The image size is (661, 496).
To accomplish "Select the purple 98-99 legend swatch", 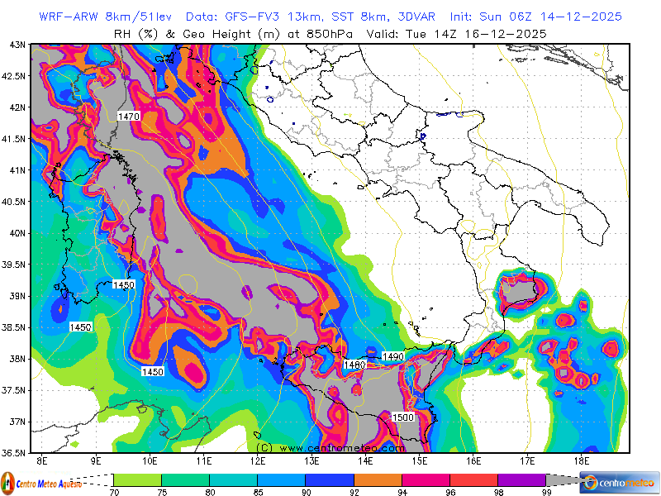I will point(521,479).
